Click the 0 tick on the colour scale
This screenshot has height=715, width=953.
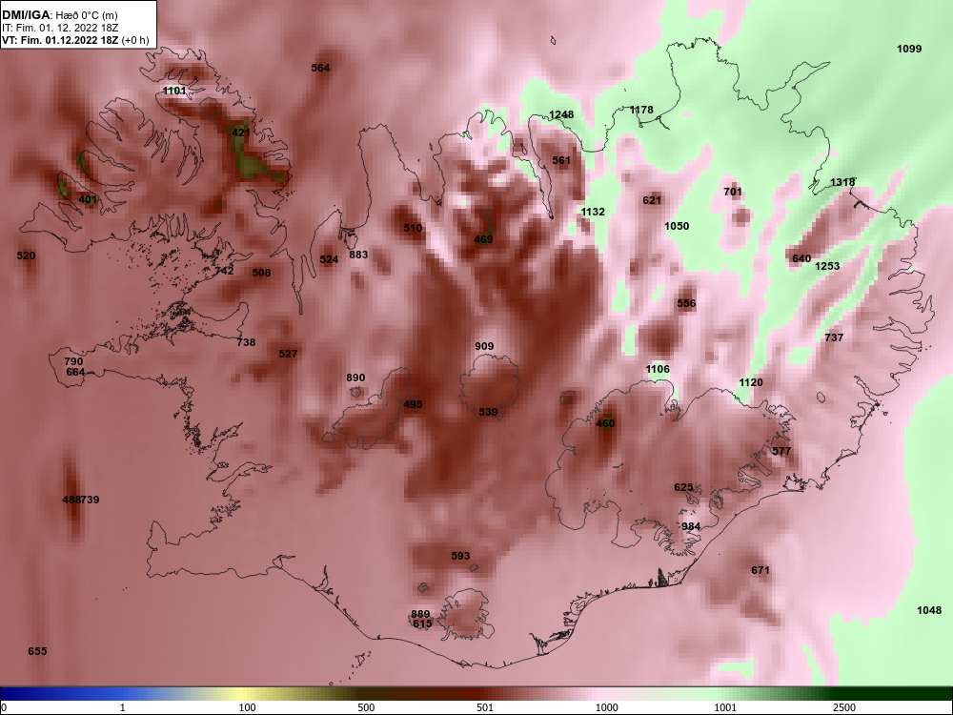4,707
